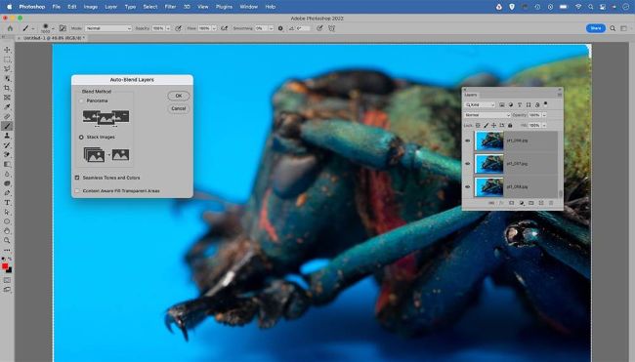Select Panorama blend method radio
Viewport: 635px width, 362px height.
pos(81,101)
